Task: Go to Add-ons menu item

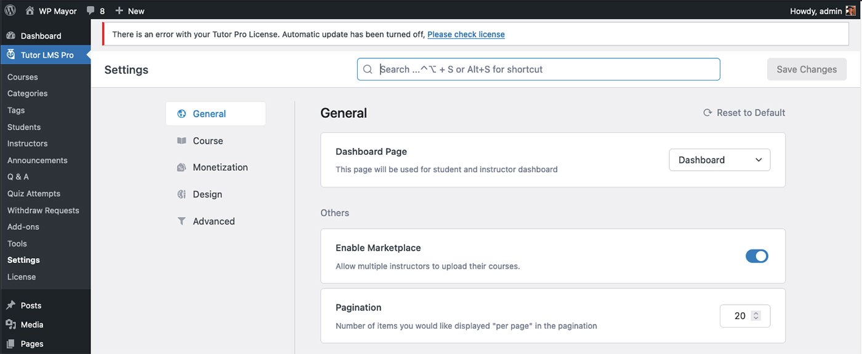Action: [23, 227]
